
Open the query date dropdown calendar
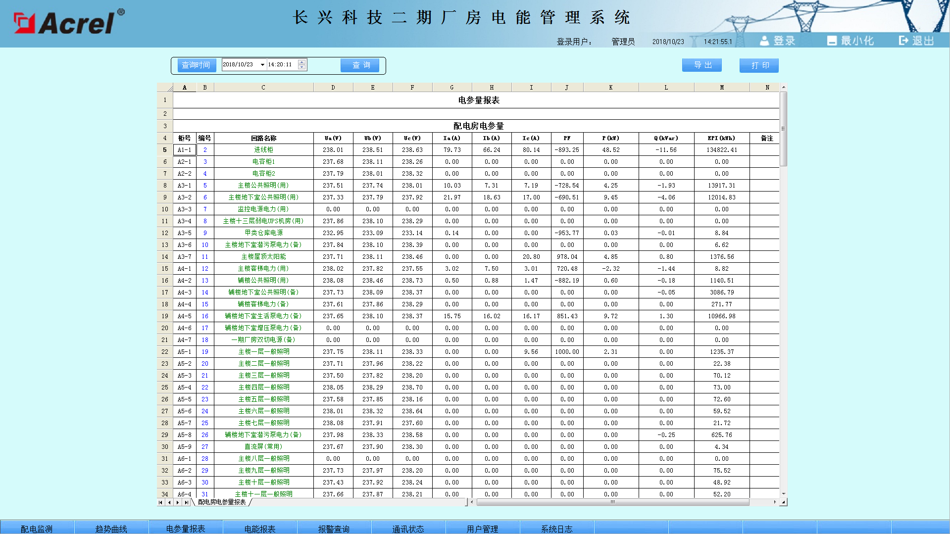262,65
